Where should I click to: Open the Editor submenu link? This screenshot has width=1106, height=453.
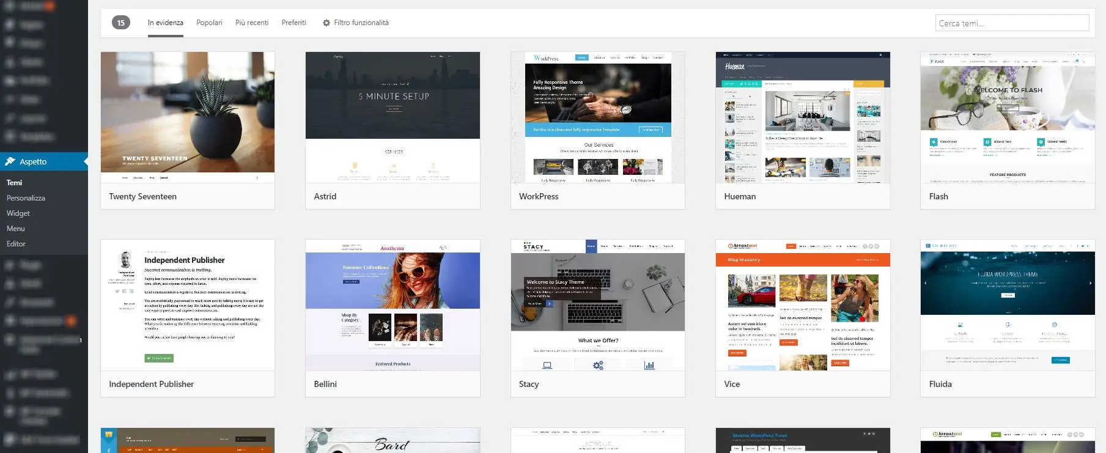16,244
